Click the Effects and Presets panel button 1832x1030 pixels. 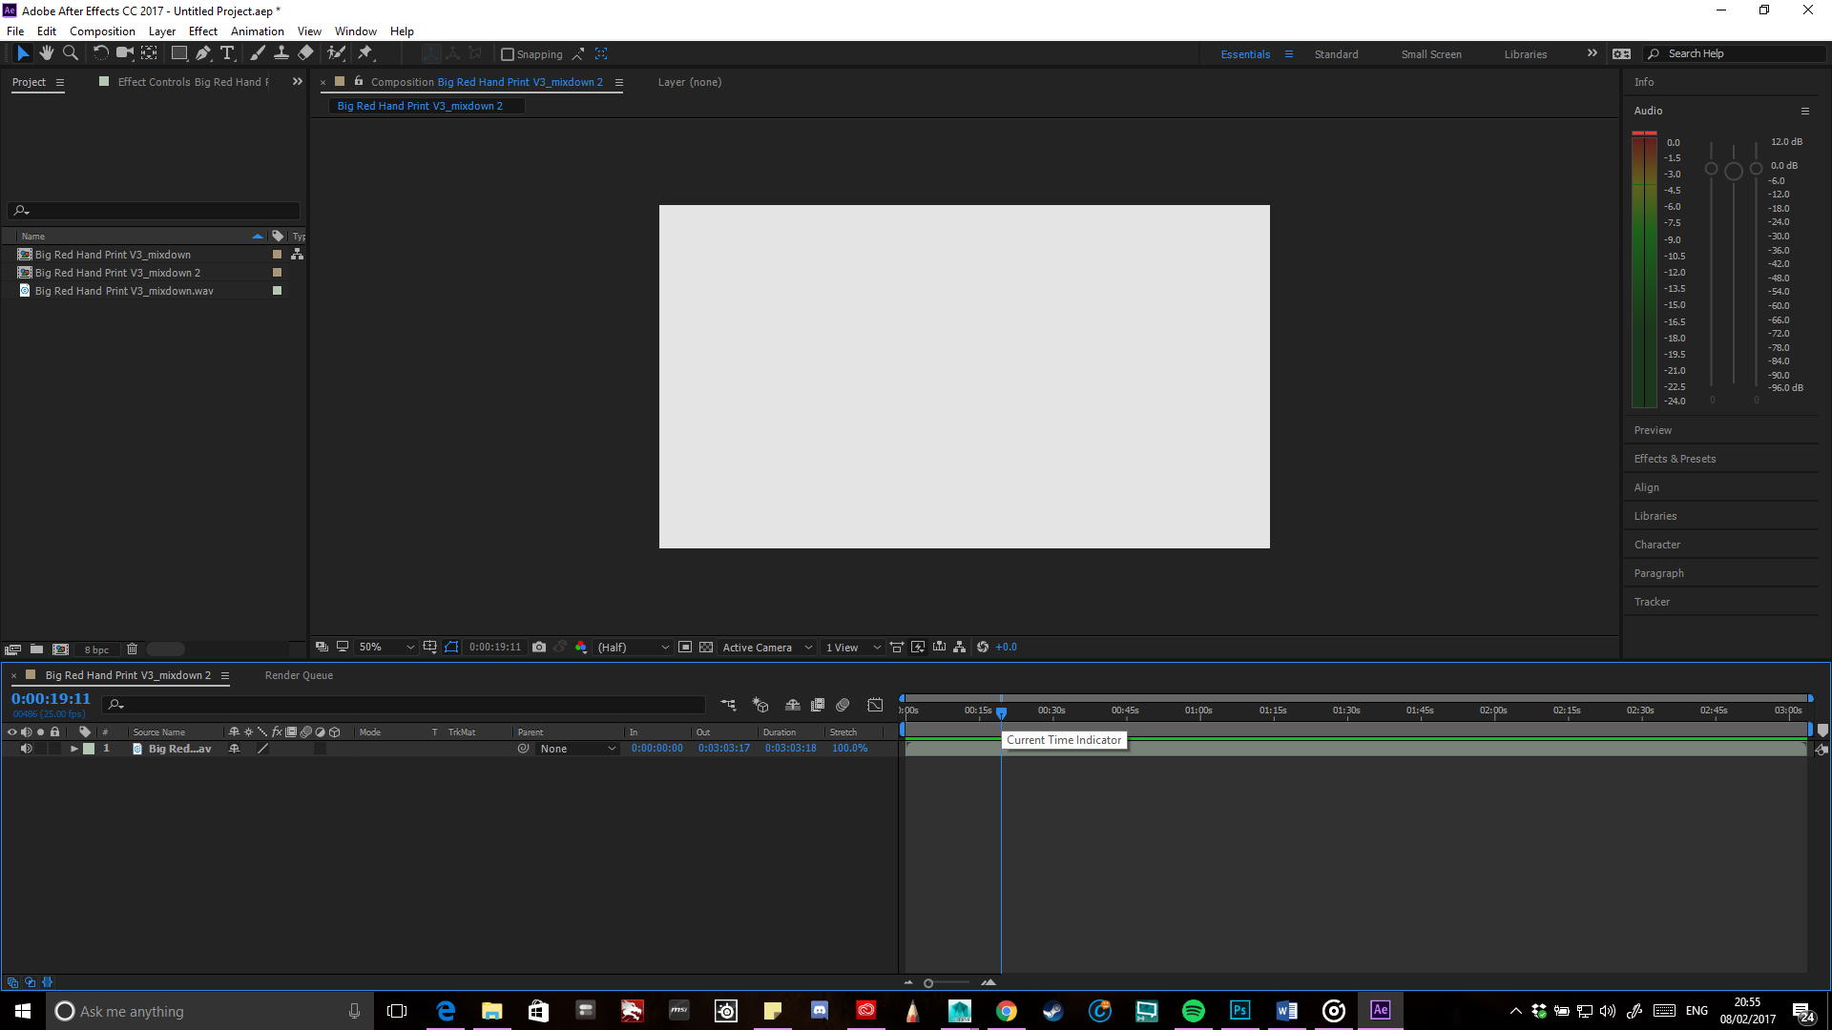[1674, 458]
